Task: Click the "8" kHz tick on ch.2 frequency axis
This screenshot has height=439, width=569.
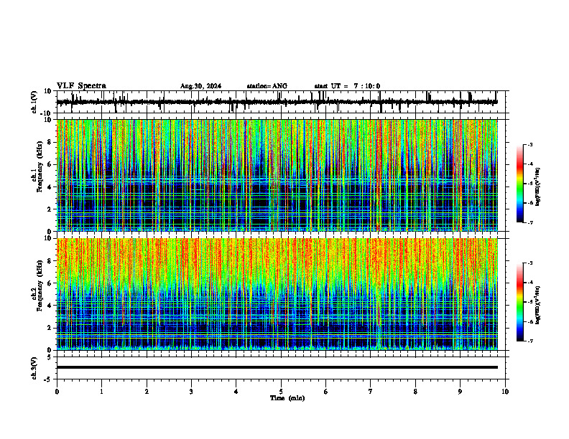Action: pyautogui.click(x=50, y=261)
